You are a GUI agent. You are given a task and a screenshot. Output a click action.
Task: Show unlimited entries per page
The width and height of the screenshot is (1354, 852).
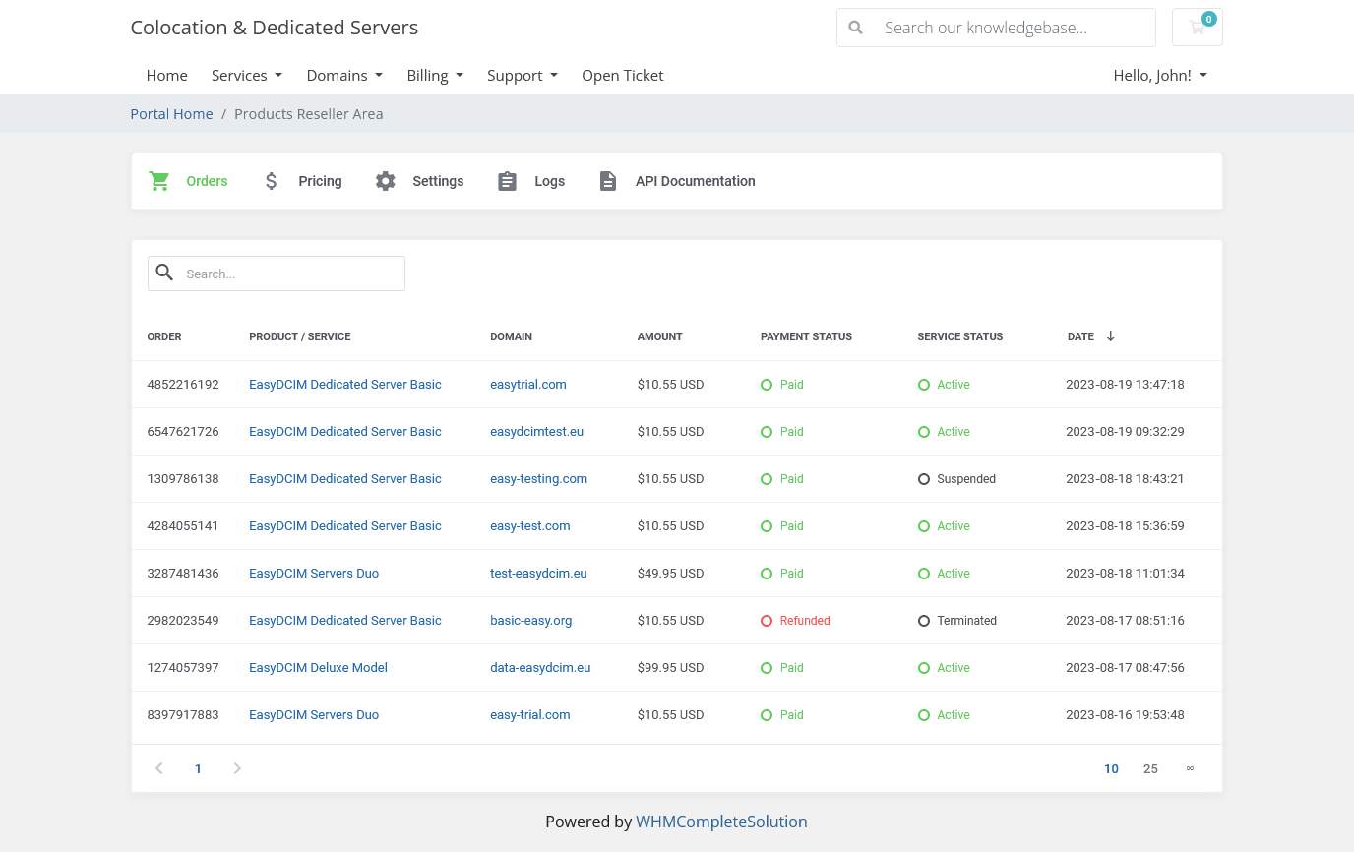[x=1190, y=768]
